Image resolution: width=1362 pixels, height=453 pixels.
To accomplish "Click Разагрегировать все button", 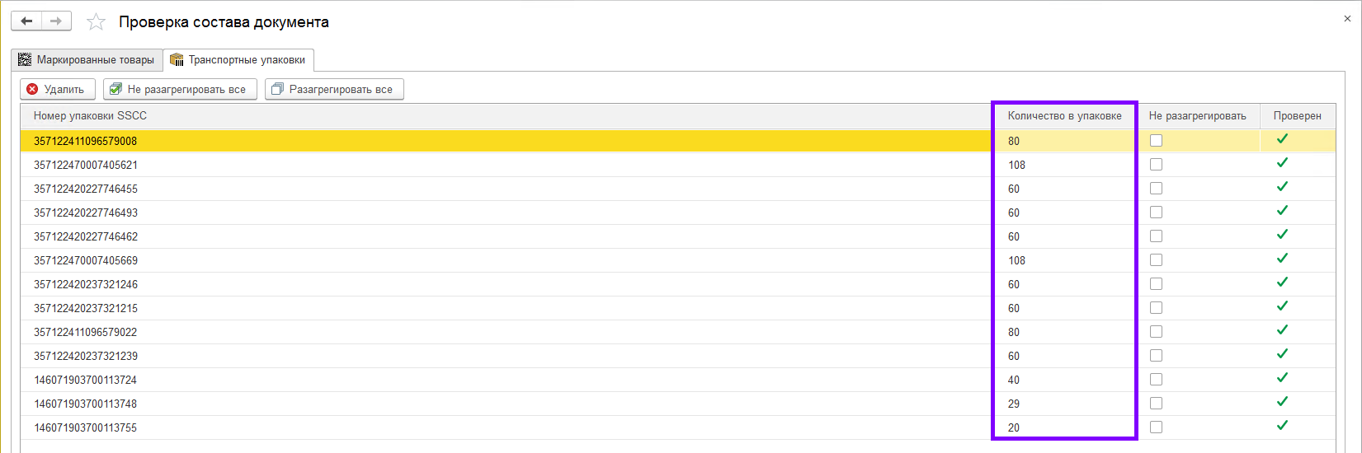I will (x=334, y=89).
